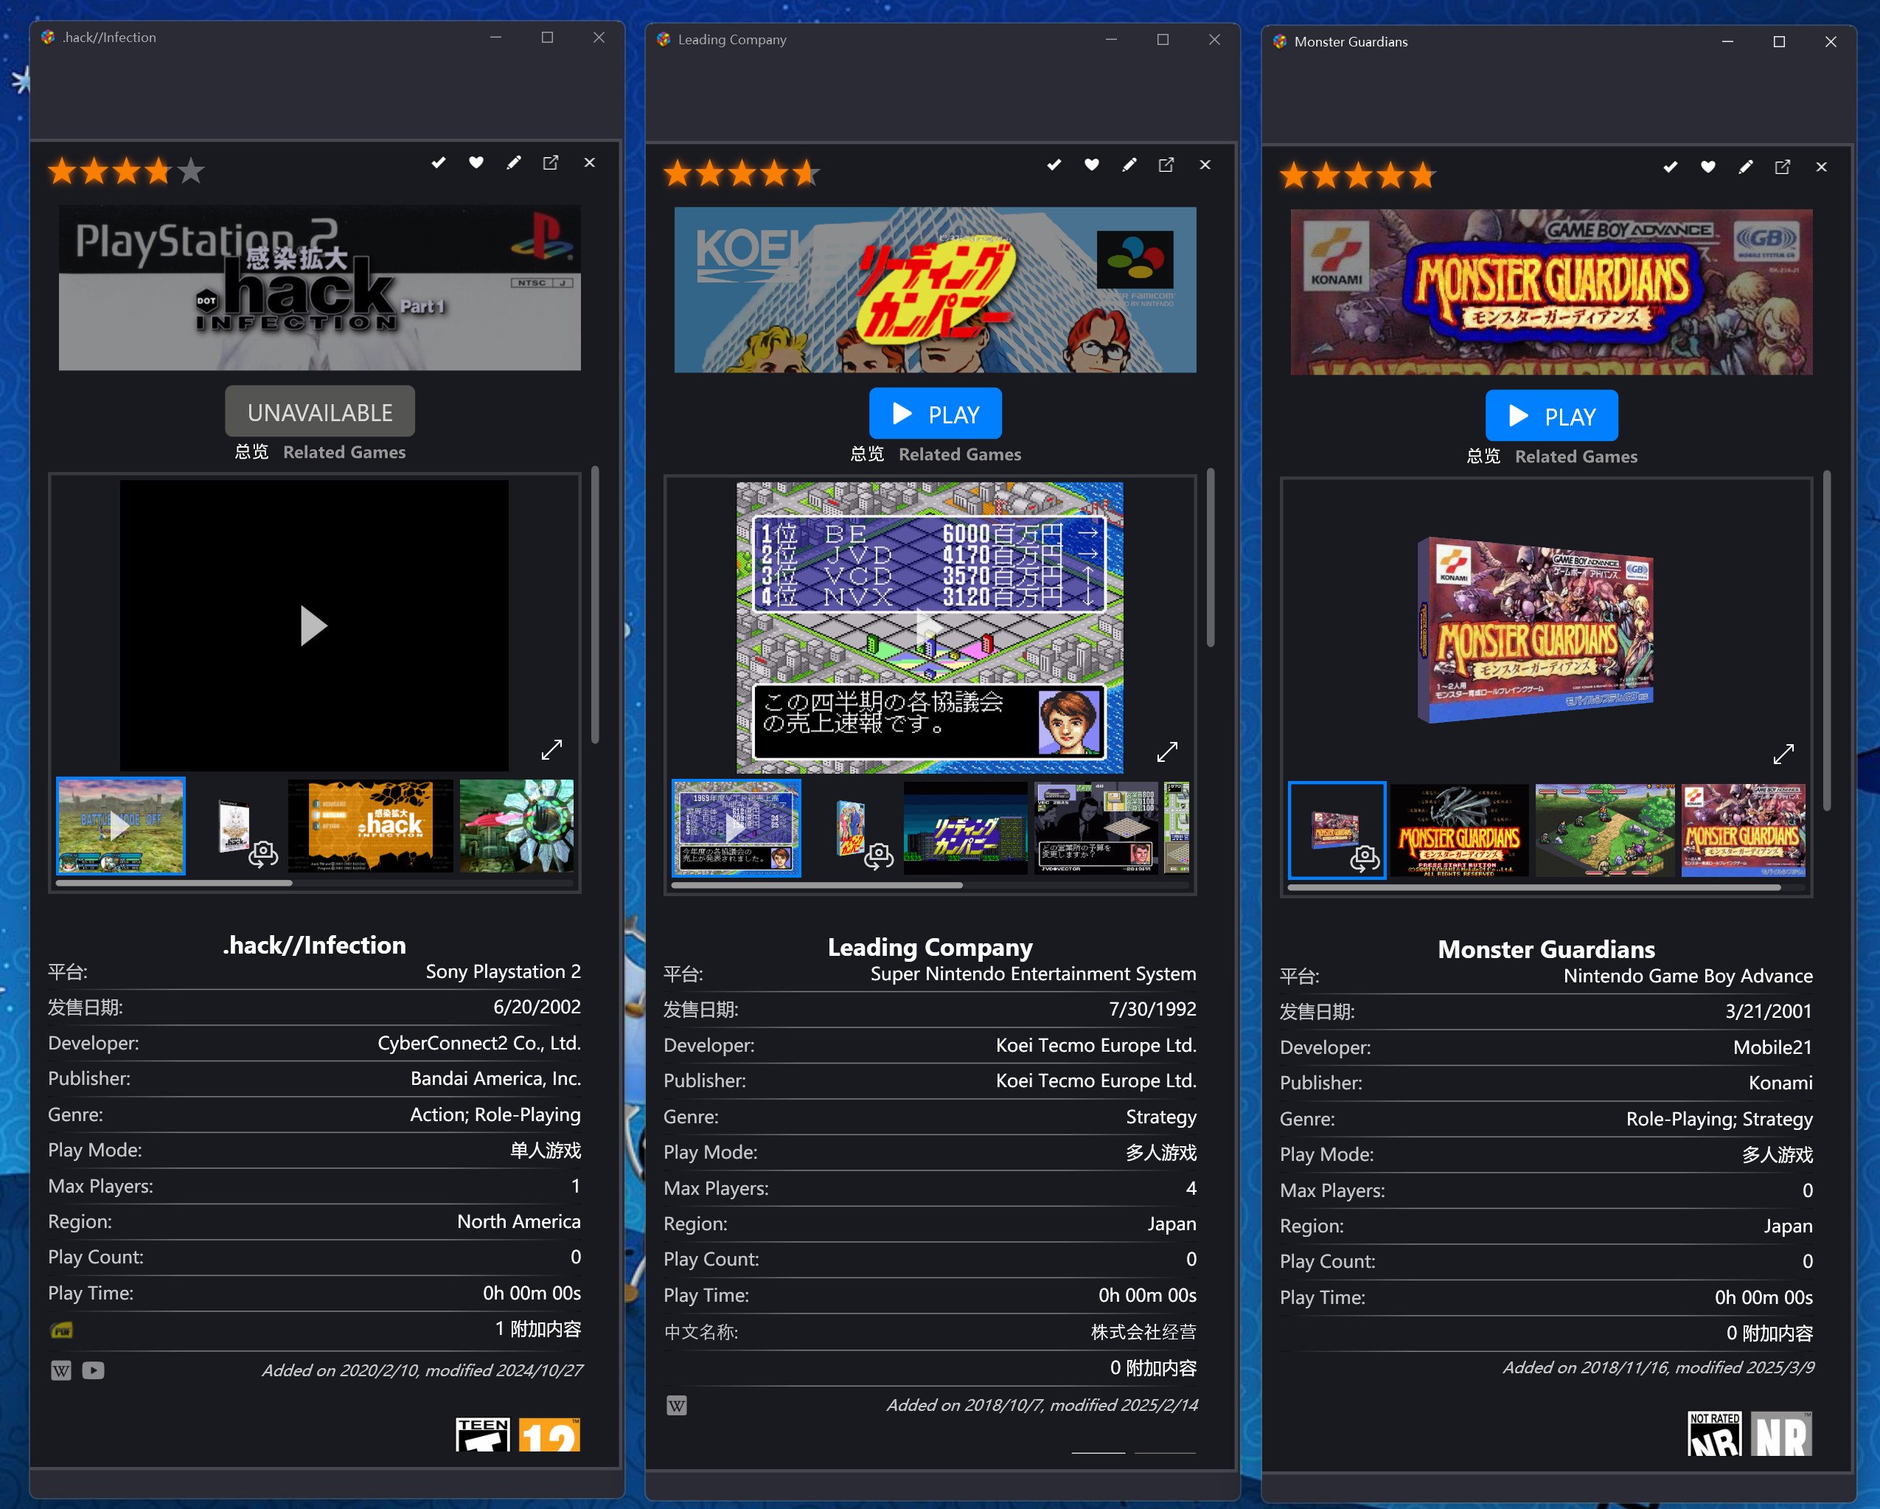Click Monster Guardians details vertical scrollbar
The width and height of the screenshot is (1880, 1509).
tap(1827, 641)
